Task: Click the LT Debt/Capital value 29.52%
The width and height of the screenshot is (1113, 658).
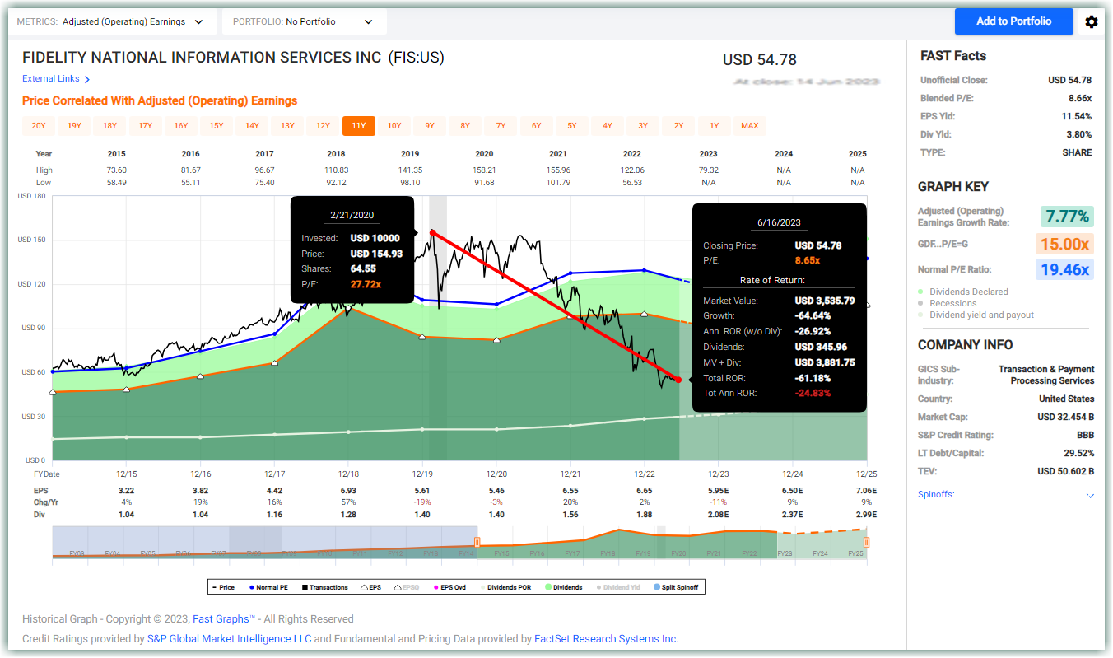Action: click(x=1079, y=454)
